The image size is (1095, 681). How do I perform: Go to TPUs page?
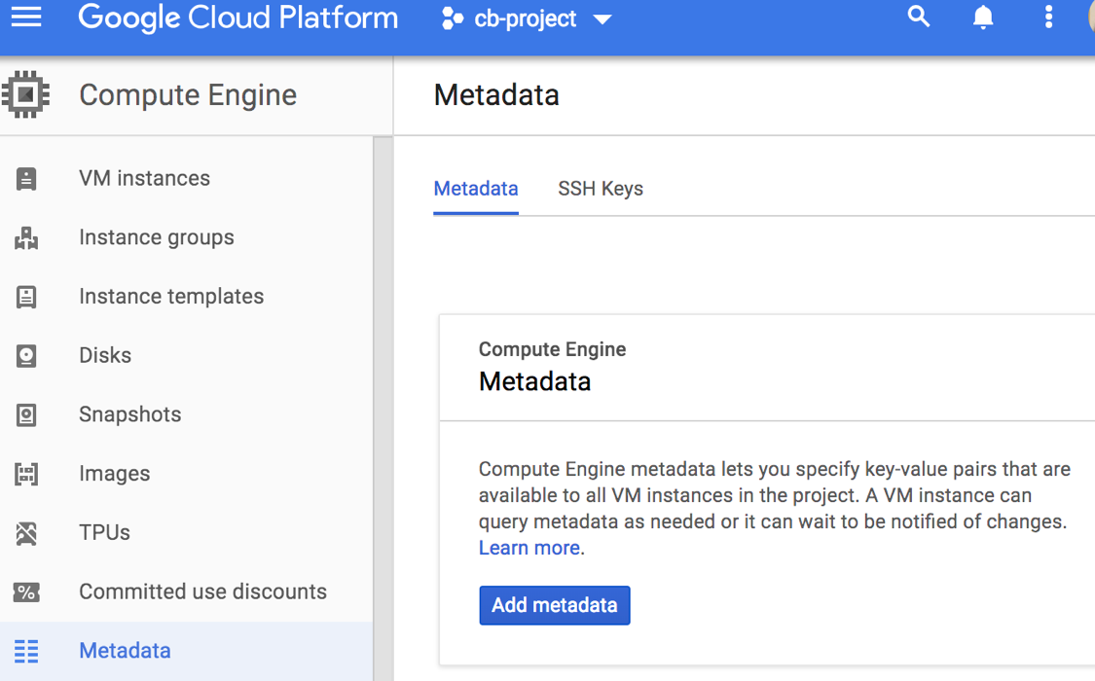coord(105,532)
